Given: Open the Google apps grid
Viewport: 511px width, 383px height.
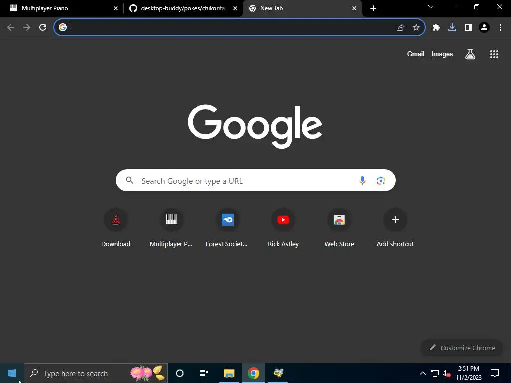Looking at the screenshot, I should (x=494, y=54).
